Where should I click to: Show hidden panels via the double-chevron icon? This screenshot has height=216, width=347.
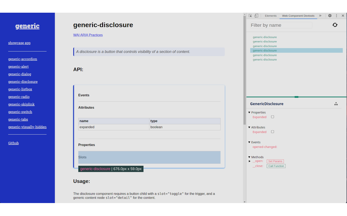coord(320,16)
